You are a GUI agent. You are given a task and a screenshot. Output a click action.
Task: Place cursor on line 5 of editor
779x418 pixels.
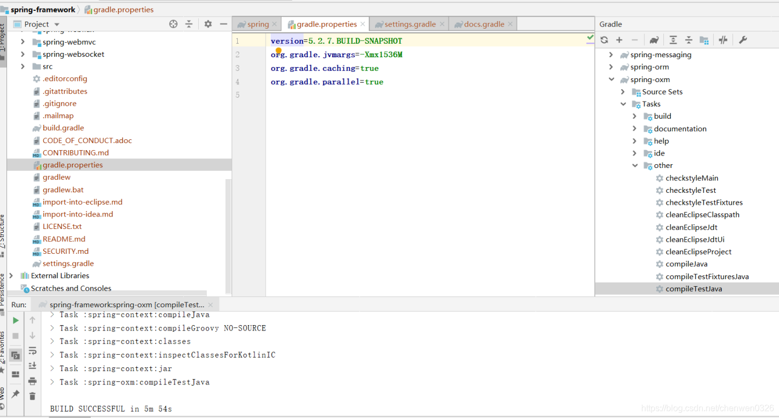[429, 95]
